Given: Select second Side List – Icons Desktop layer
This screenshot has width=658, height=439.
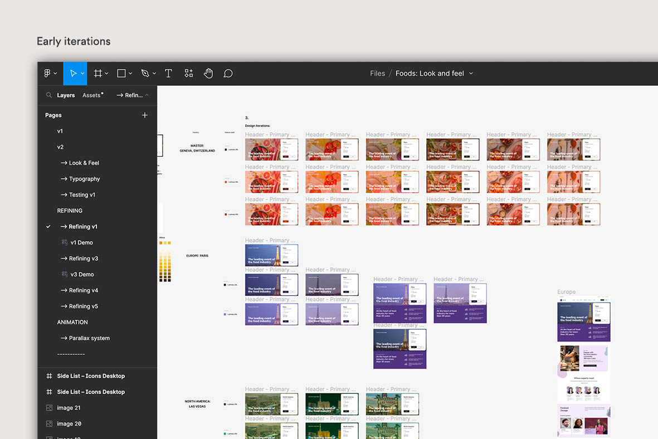Looking at the screenshot, I should pos(91,392).
